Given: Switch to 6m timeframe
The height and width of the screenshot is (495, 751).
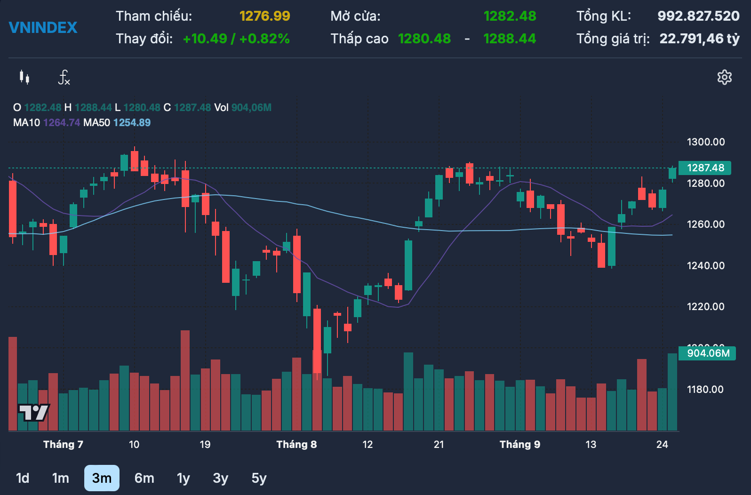Looking at the screenshot, I should click(x=144, y=478).
